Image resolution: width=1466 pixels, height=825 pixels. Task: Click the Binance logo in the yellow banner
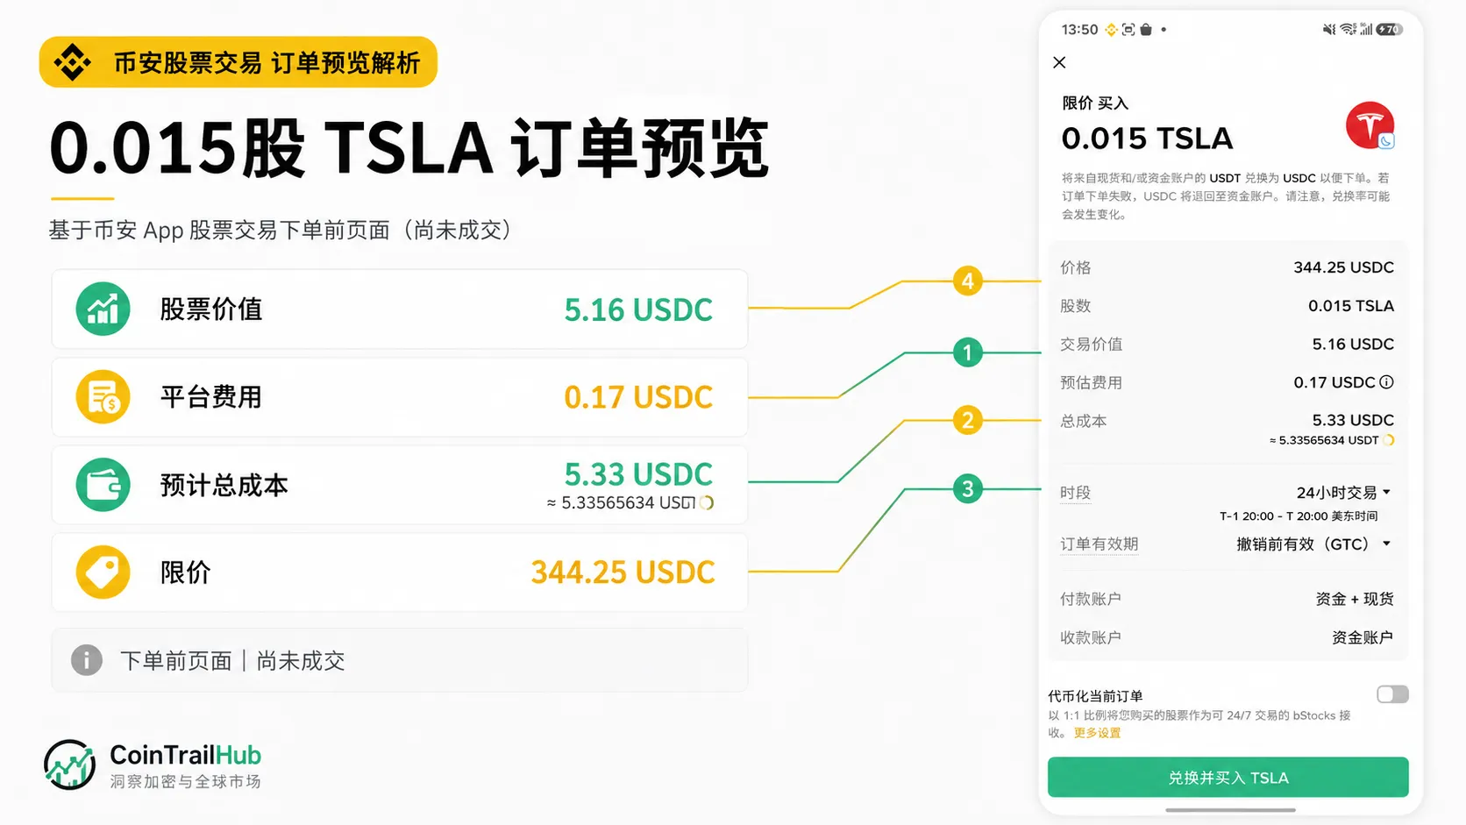72,62
